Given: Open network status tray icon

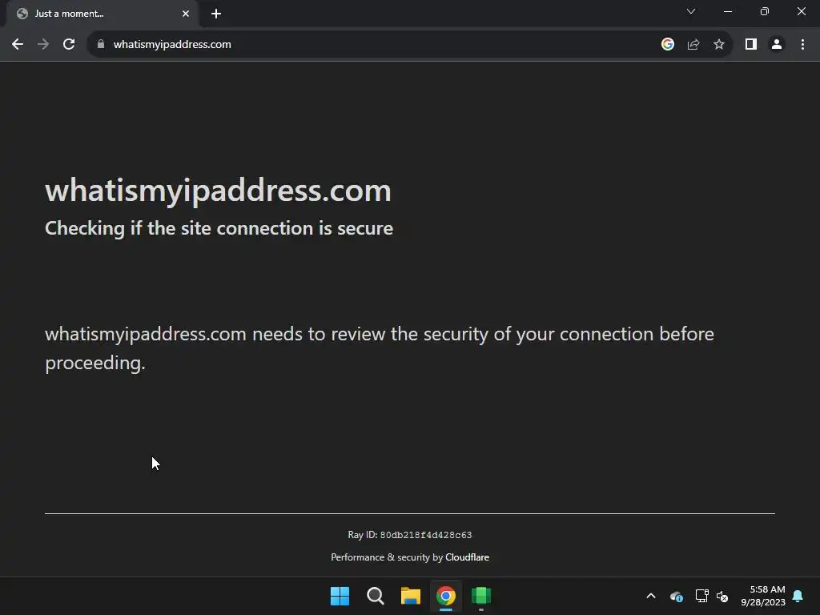Looking at the screenshot, I should pyautogui.click(x=701, y=596).
